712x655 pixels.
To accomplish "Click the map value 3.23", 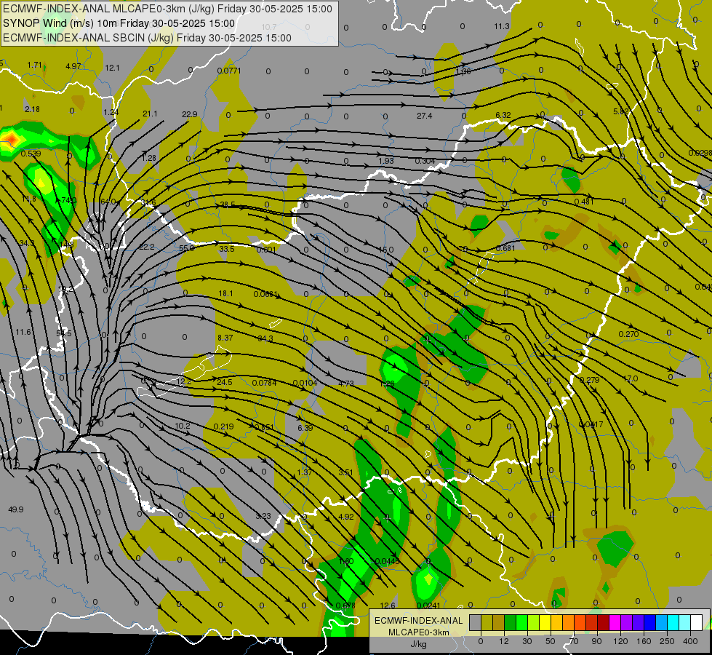I will [x=263, y=516].
